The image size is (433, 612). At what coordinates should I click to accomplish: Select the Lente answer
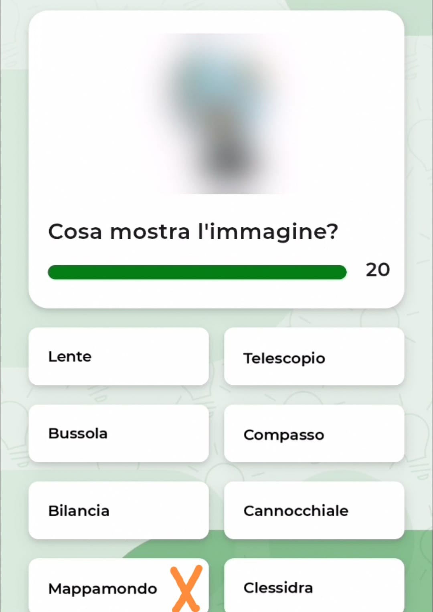[118, 356]
